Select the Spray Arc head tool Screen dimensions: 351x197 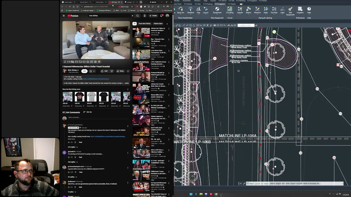tap(181, 10)
